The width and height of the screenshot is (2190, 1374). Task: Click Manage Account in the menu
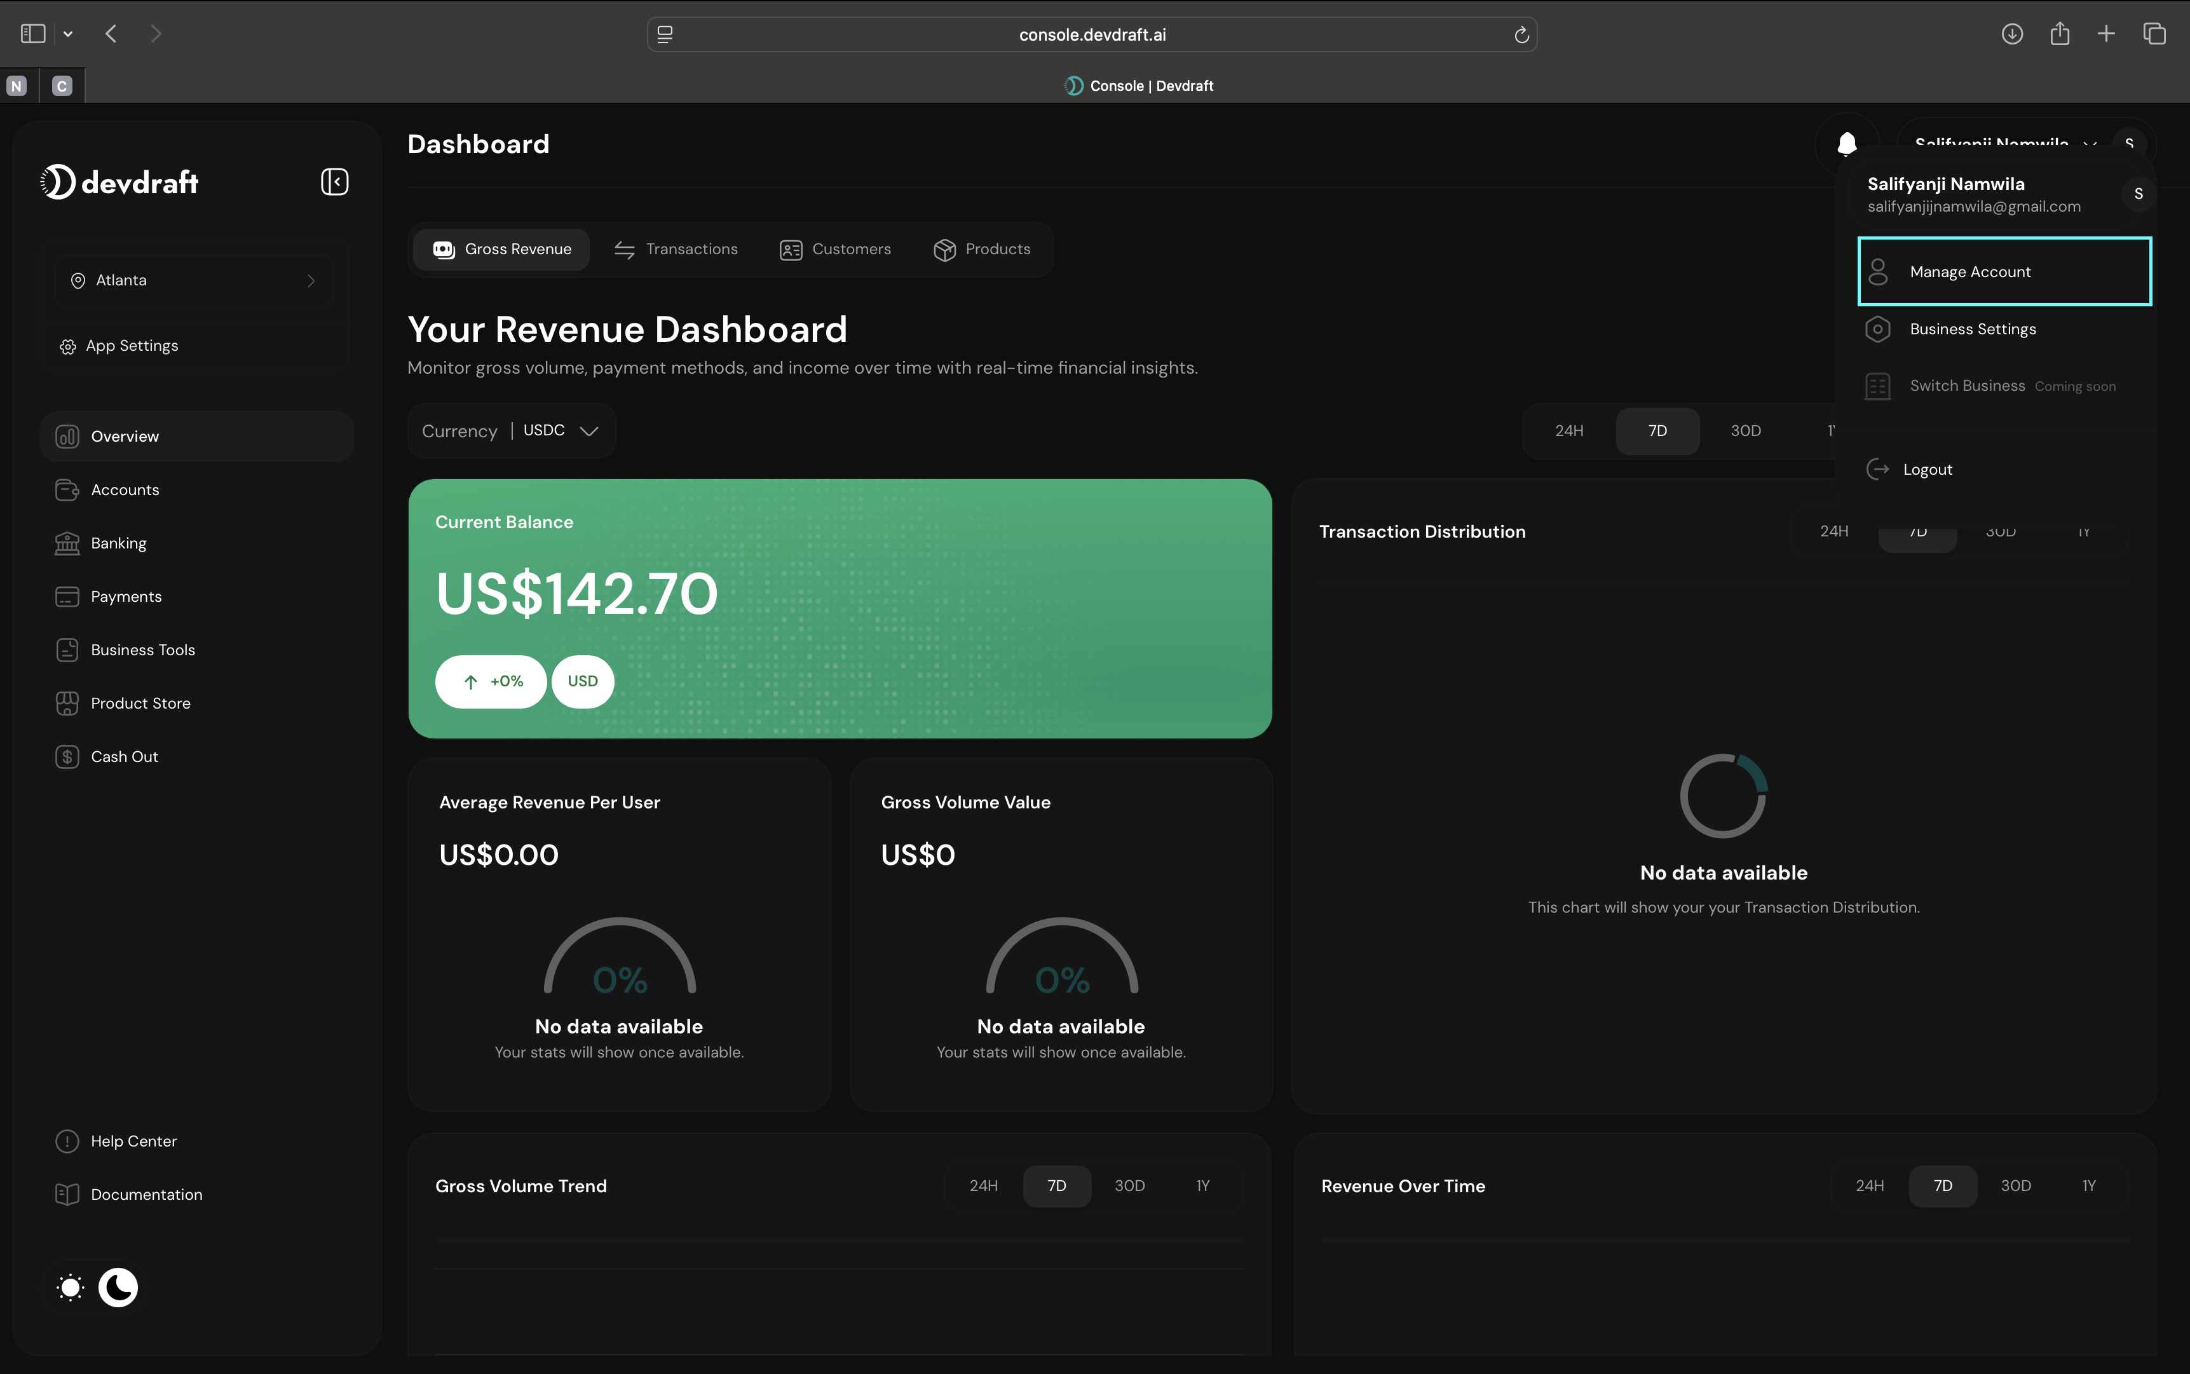tap(1969, 271)
